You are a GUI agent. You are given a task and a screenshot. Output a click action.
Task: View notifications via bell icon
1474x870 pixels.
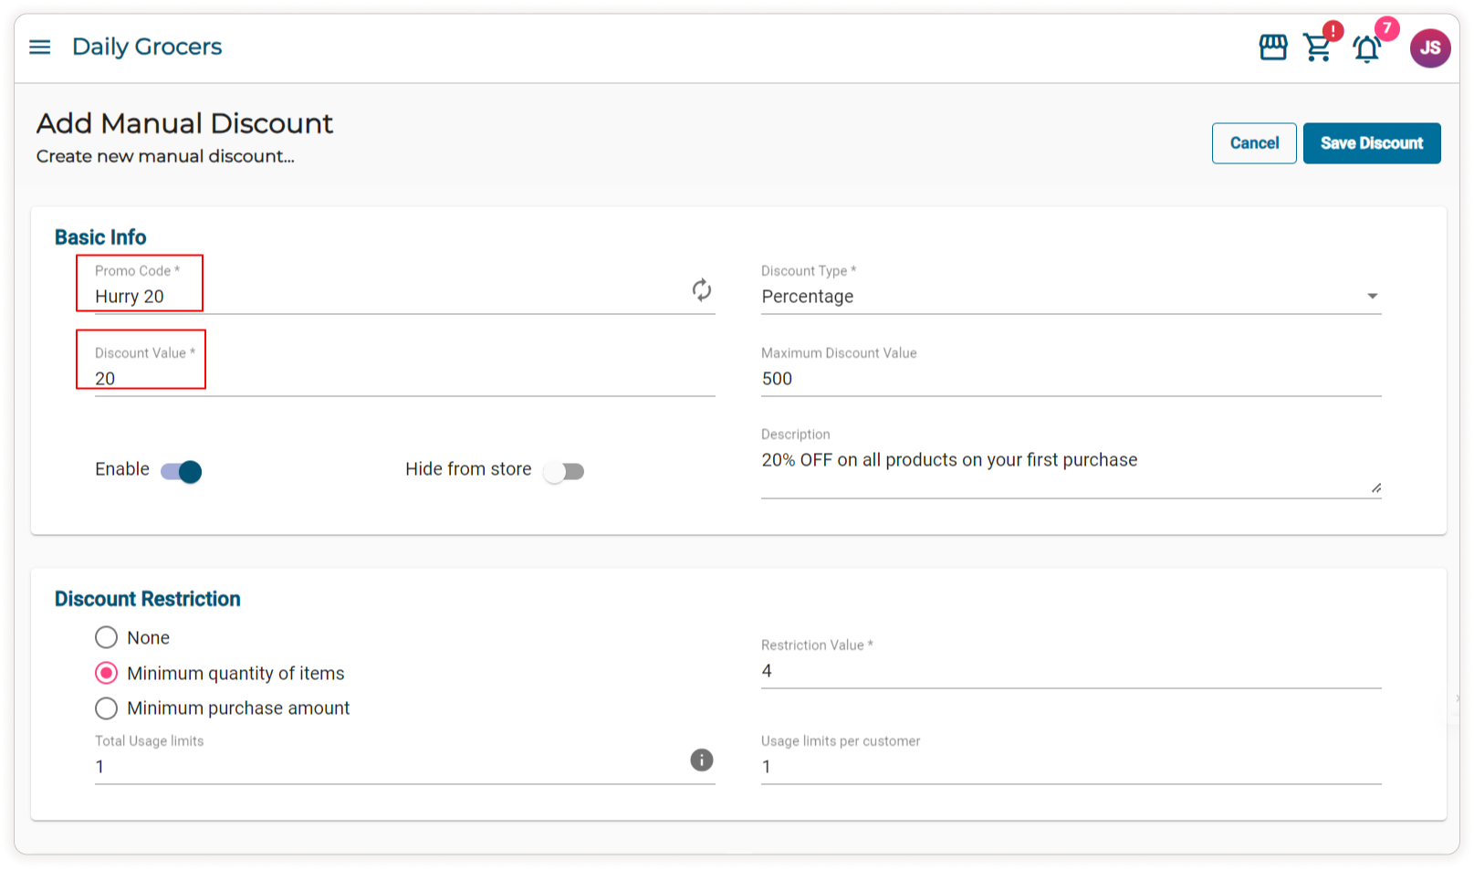[x=1366, y=49]
